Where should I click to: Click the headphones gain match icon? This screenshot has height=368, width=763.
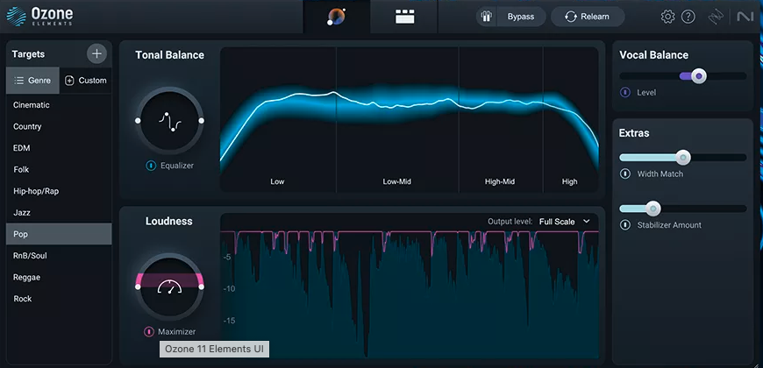click(487, 17)
